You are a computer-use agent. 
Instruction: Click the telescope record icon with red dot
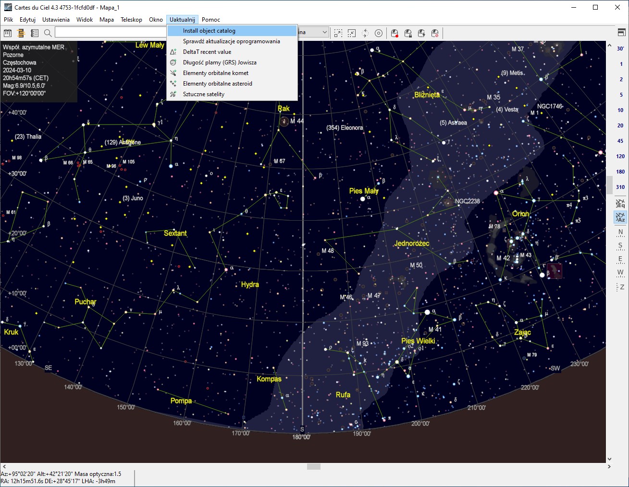point(395,33)
